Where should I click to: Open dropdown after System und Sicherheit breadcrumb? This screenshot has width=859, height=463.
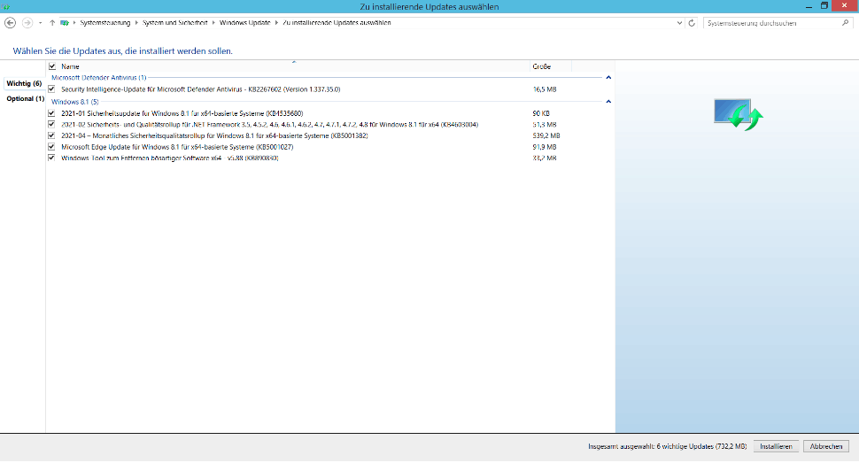coord(213,23)
